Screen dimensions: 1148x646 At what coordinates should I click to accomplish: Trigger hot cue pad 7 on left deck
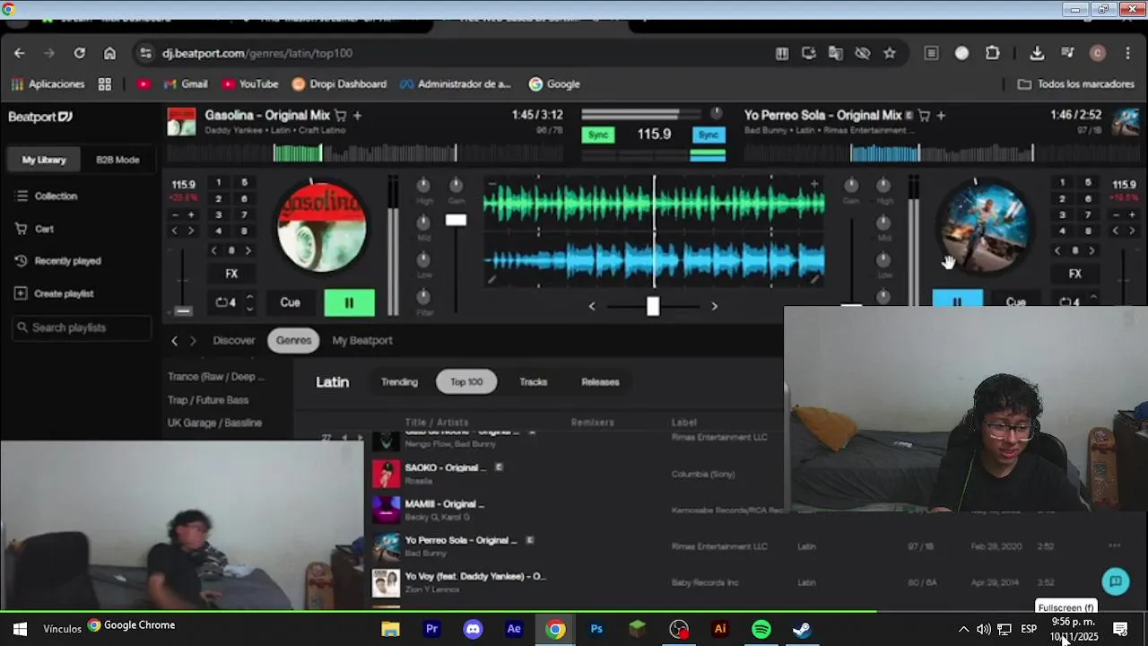(x=244, y=215)
